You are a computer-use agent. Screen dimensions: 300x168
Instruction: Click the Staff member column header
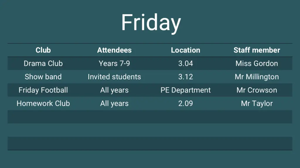pyautogui.click(x=257, y=50)
